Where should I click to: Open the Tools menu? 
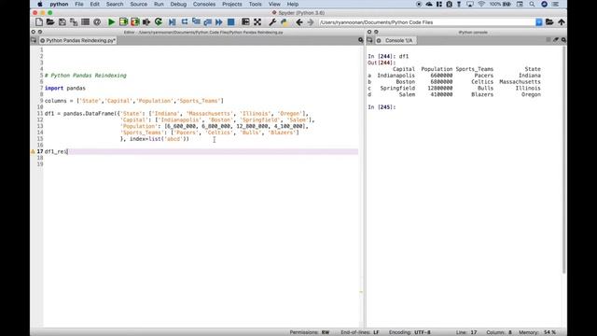point(255,4)
